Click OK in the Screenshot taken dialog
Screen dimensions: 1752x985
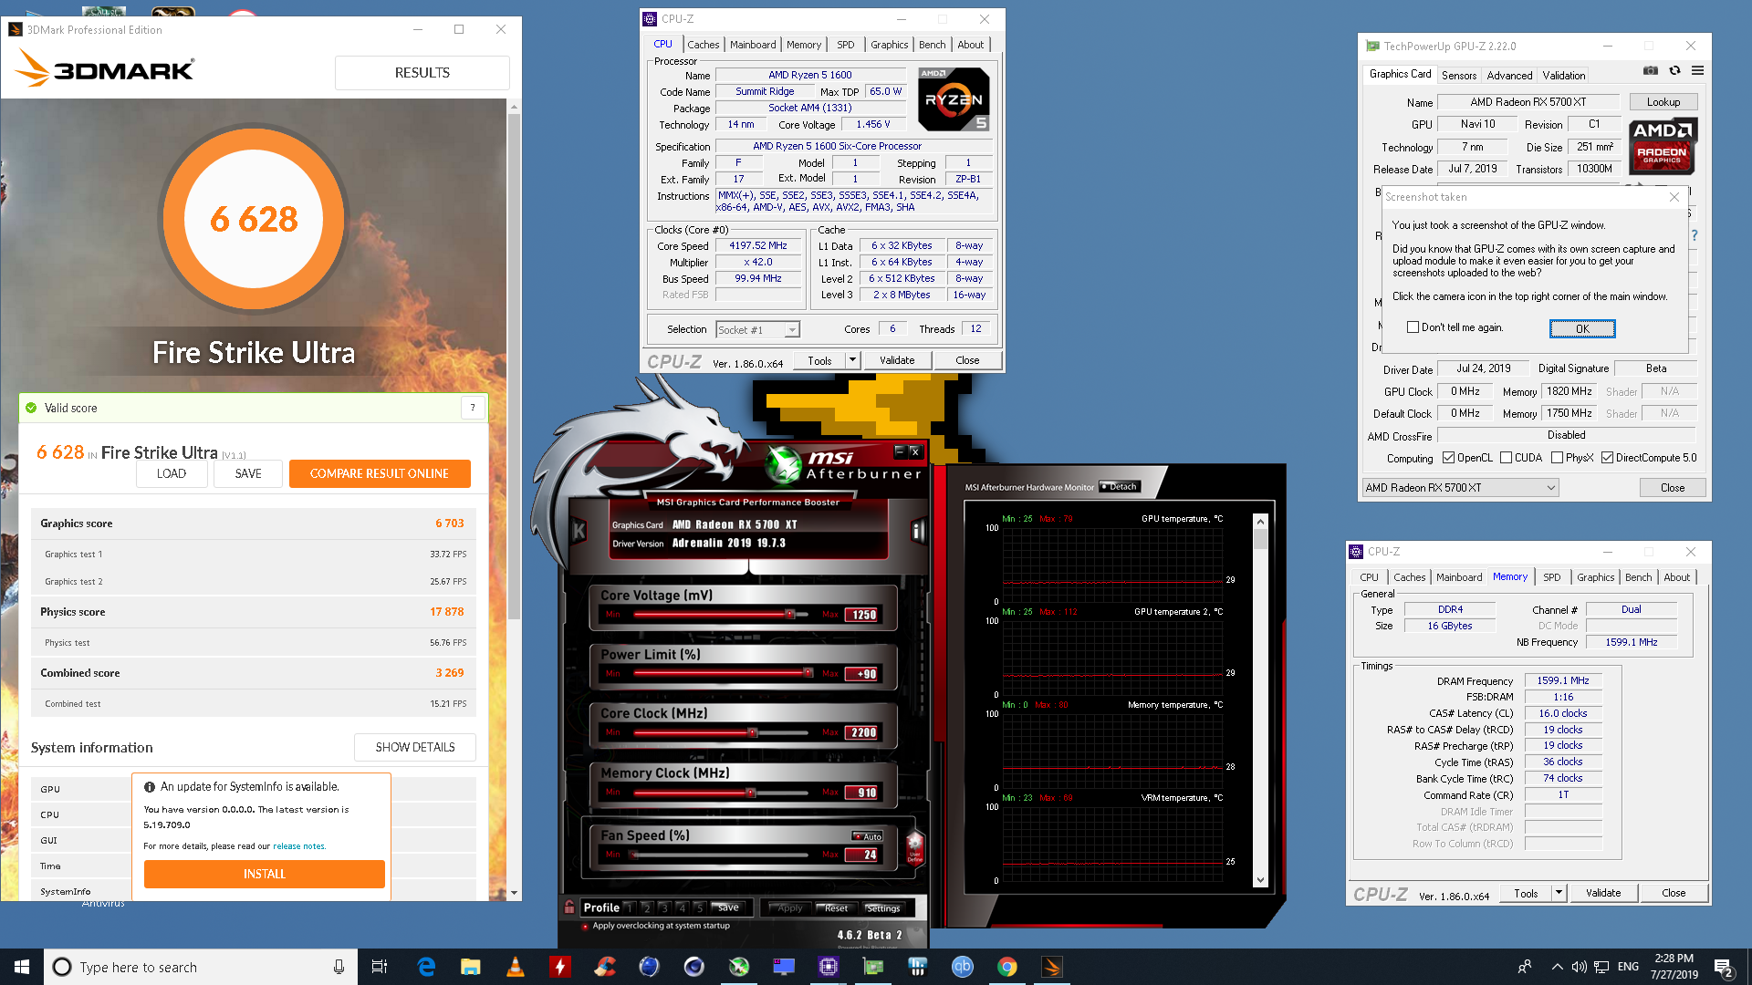1582,328
